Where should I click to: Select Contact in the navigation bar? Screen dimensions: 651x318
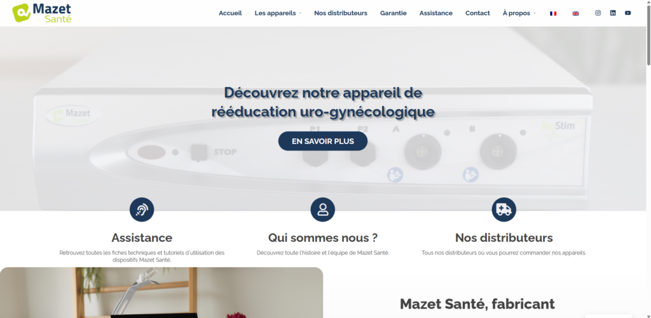[477, 13]
